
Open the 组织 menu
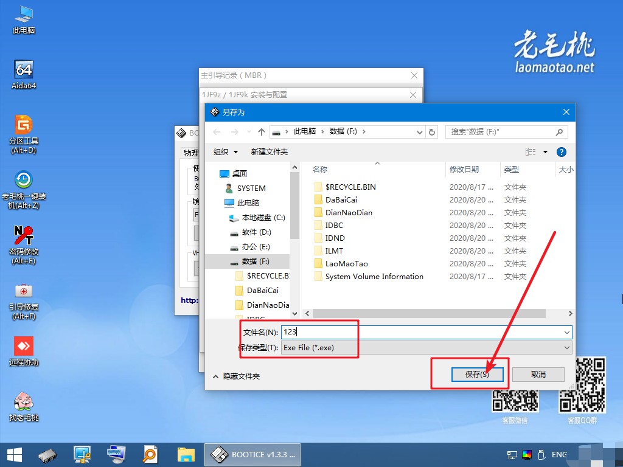pos(225,151)
